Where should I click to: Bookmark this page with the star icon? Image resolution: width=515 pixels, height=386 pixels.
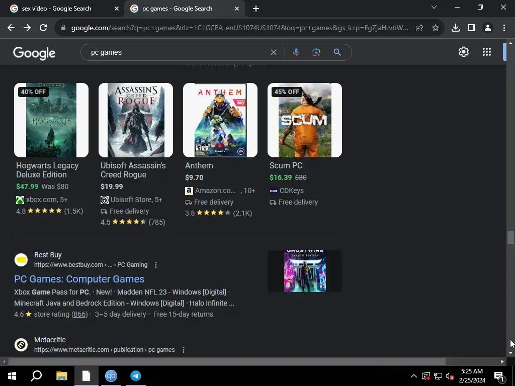coord(436,28)
